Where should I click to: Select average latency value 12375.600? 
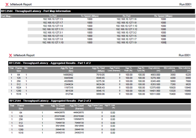coord(155,88)
